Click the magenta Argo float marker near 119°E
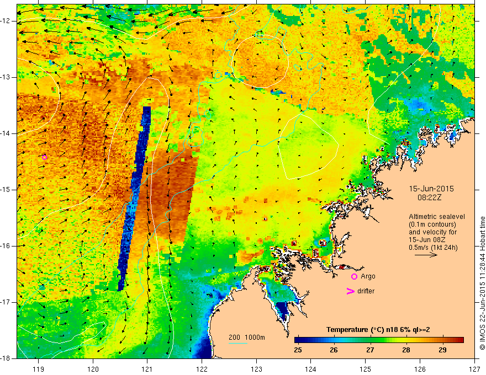Image resolution: width=486 pixels, height=375 pixels. coord(44,158)
